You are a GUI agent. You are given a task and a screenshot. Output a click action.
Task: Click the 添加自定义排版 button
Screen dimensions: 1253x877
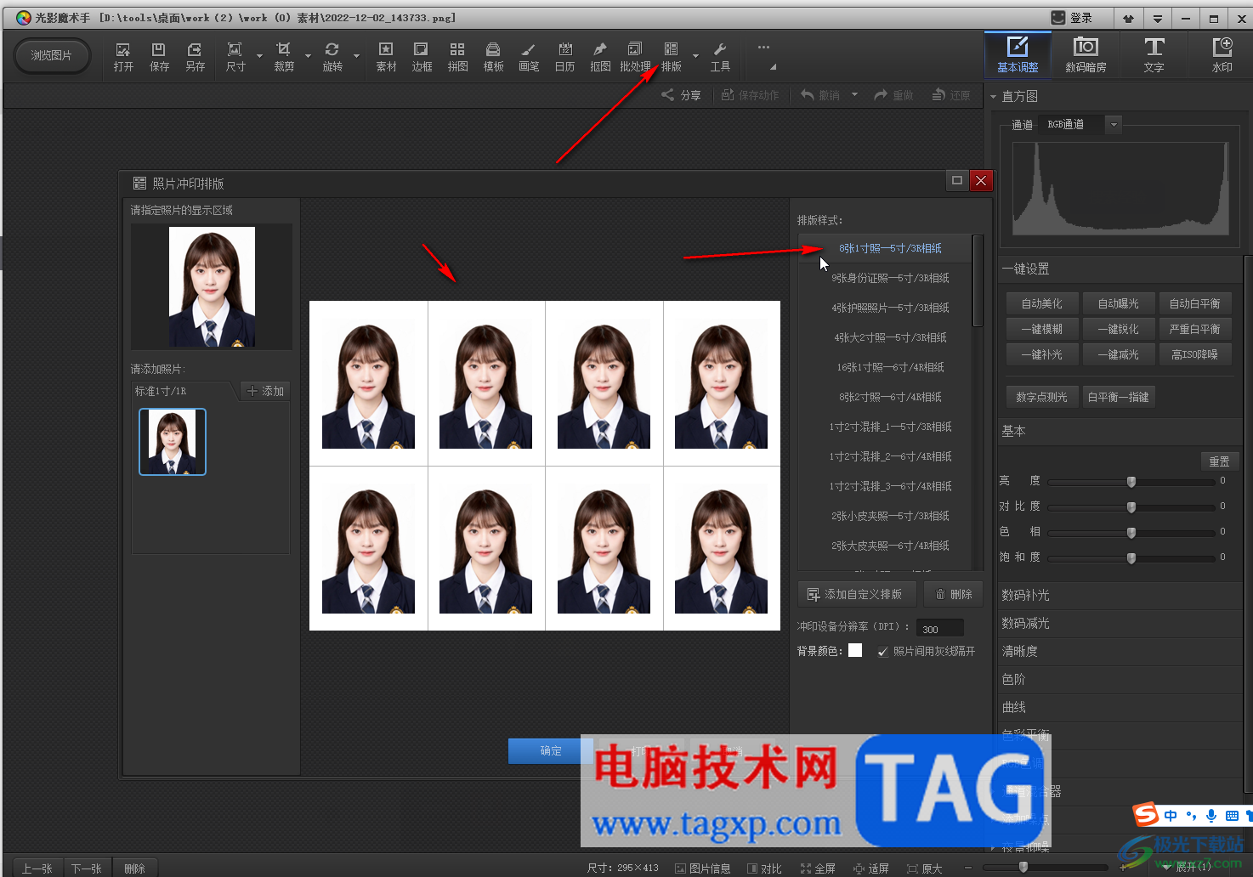coord(856,594)
